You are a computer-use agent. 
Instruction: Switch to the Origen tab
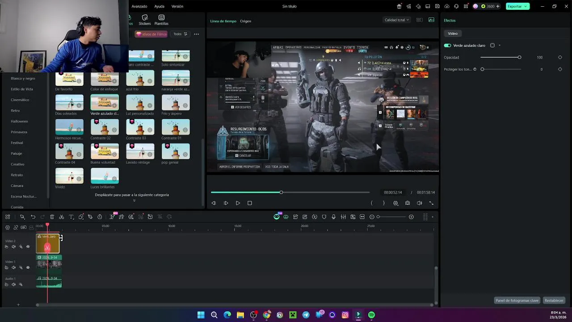click(245, 21)
